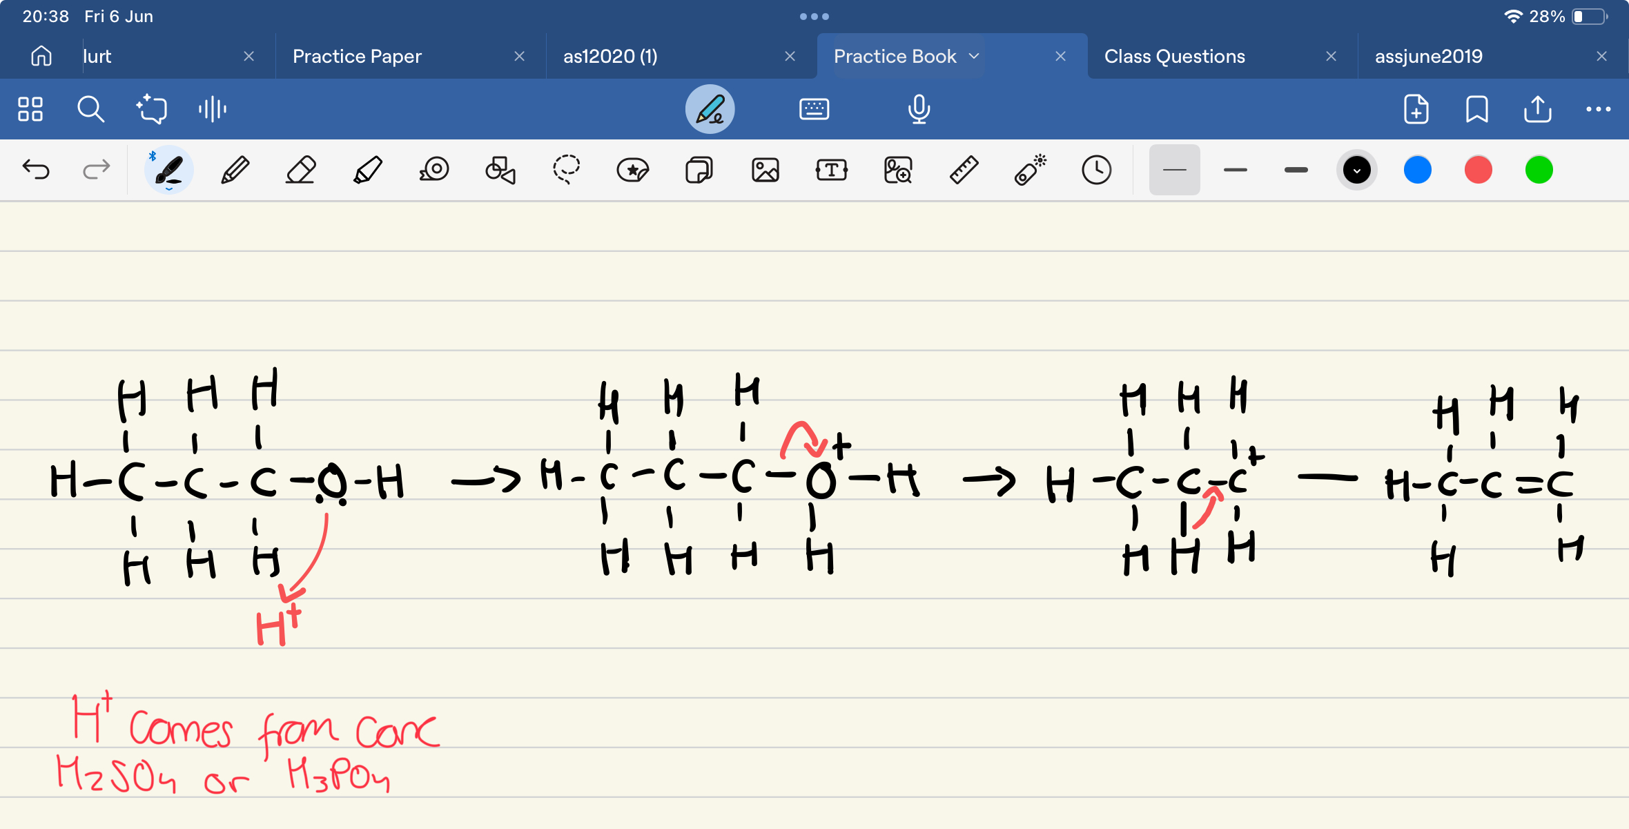Image resolution: width=1629 pixels, height=829 pixels.
Task: Switch to the Practice Paper tab
Action: [x=357, y=56]
